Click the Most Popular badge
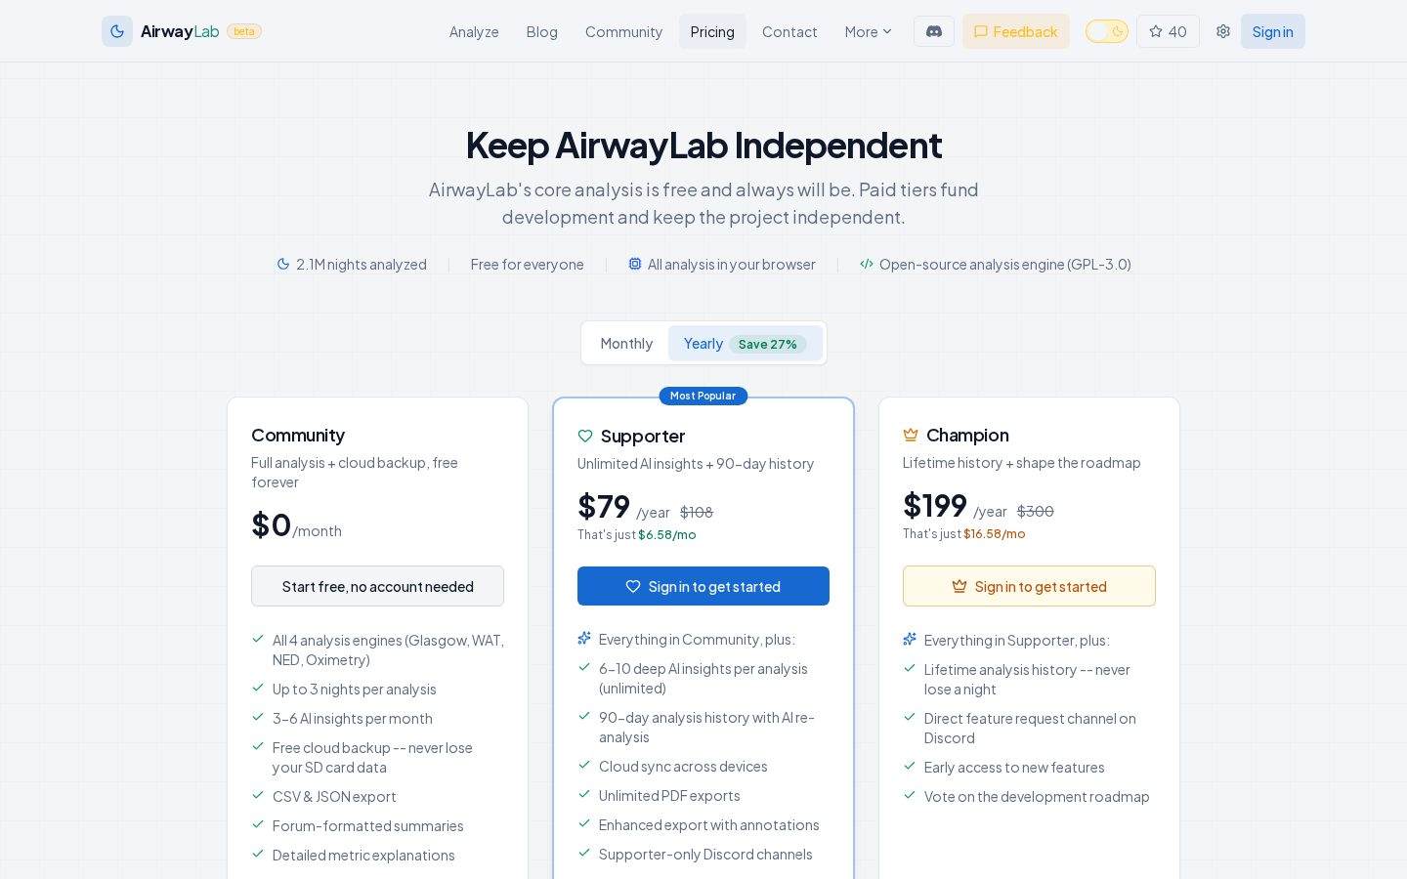This screenshot has height=879, width=1407. click(x=703, y=396)
